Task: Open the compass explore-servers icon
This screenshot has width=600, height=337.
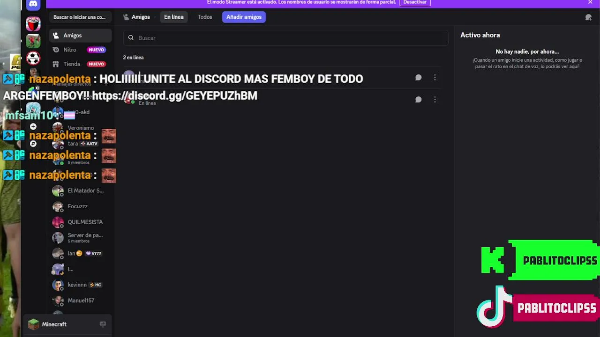Action: [x=33, y=144]
